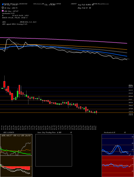Click the 205.56 price axis label
Screen dimensions: 134x177
click(x=131, y=102)
